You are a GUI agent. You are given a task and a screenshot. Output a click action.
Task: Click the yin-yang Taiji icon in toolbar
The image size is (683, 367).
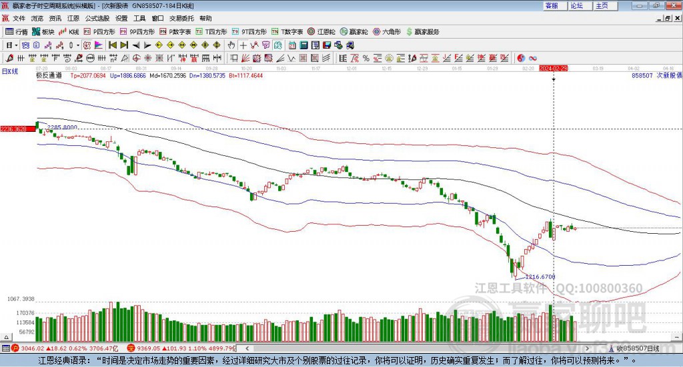click(521, 58)
